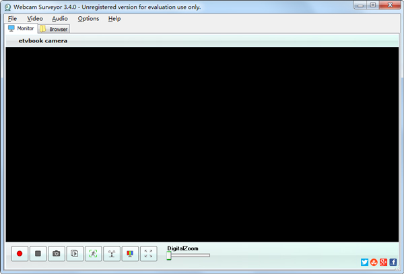The width and height of the screenshot is (404, 274).
Task: Take a snapshot with the camera icon
Action: point(57,254)
